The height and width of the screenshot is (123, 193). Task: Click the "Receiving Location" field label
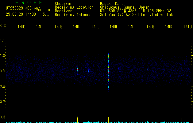coord(74,7)
